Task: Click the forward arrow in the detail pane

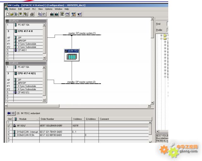Action: pos(13,113)
